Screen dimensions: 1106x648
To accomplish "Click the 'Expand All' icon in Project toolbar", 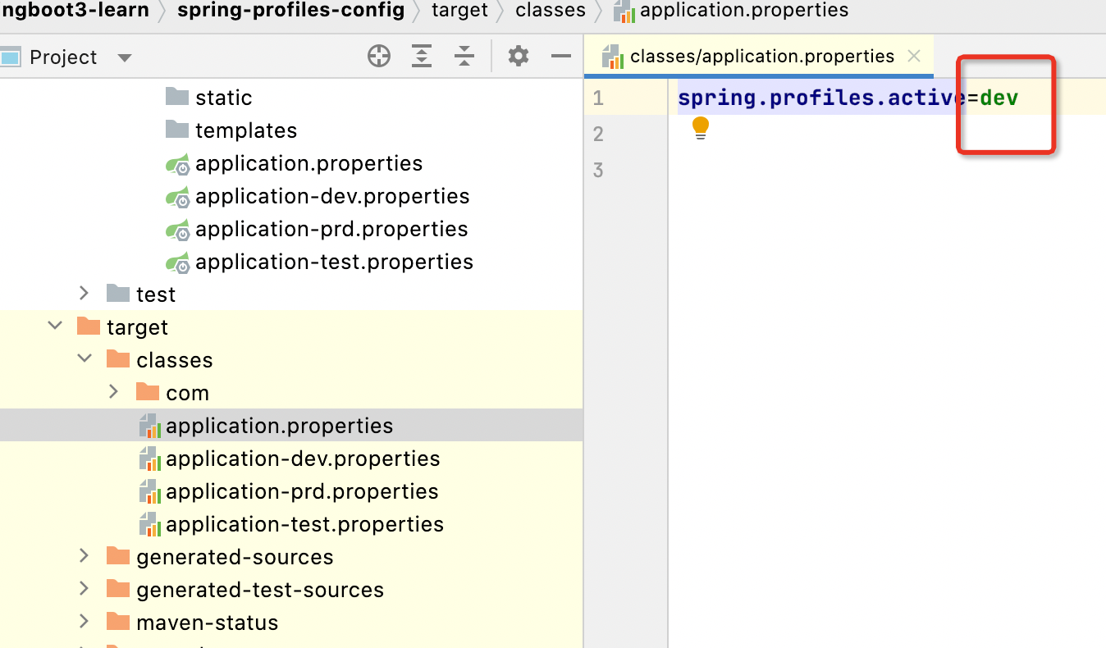I will pos(421,57).
